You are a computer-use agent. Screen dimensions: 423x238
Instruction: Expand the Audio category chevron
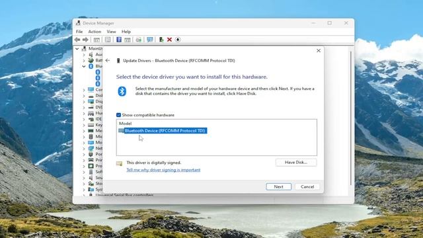point(84,54)
